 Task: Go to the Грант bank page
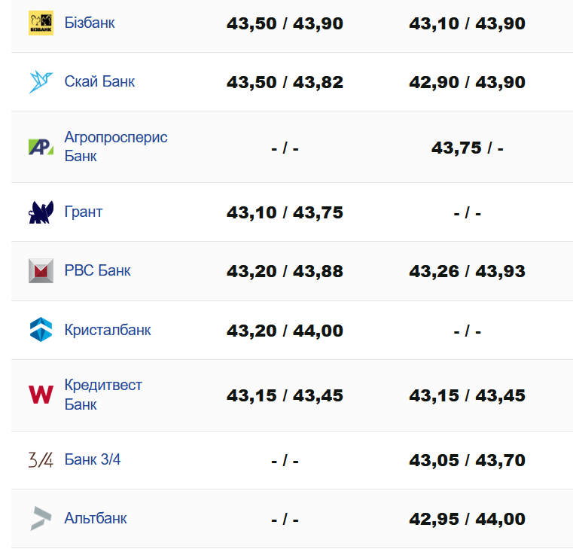pos(84,212)
